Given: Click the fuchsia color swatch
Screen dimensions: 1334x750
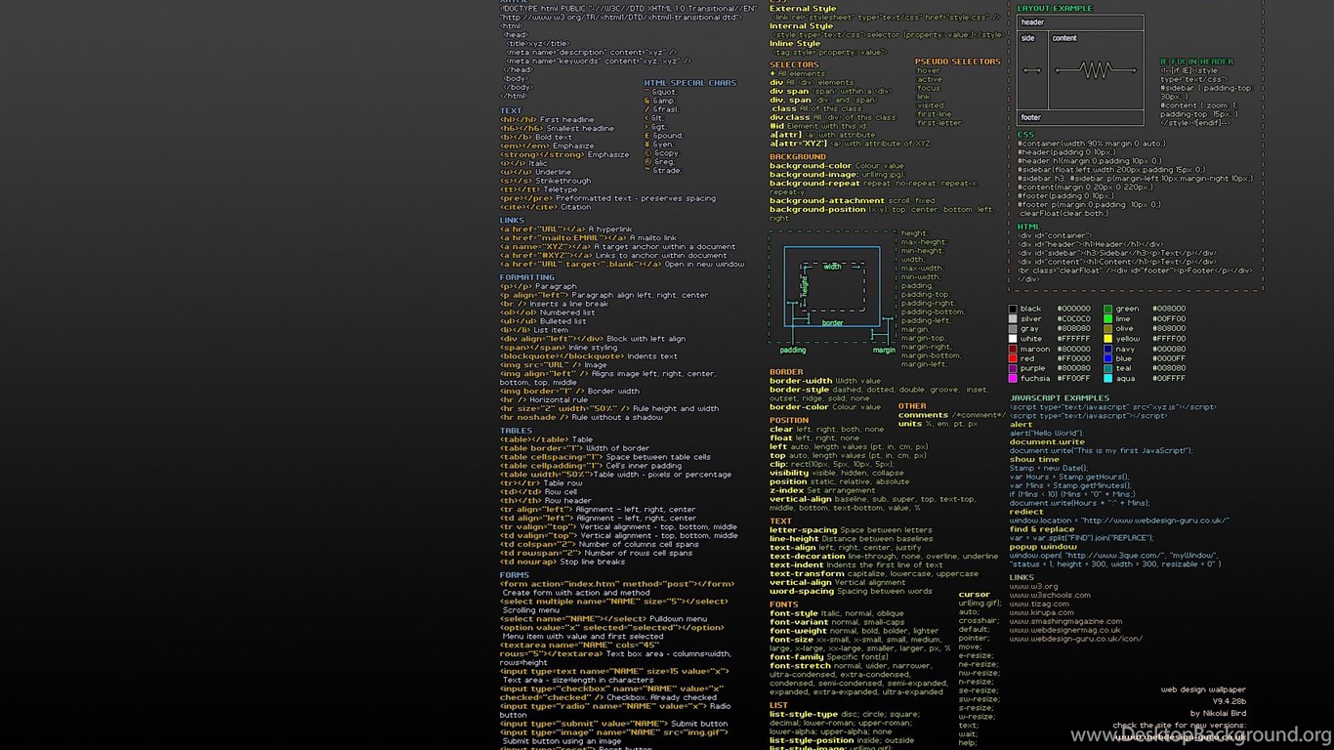Looking at the screenshot, I should click(x=1013, y=378).
